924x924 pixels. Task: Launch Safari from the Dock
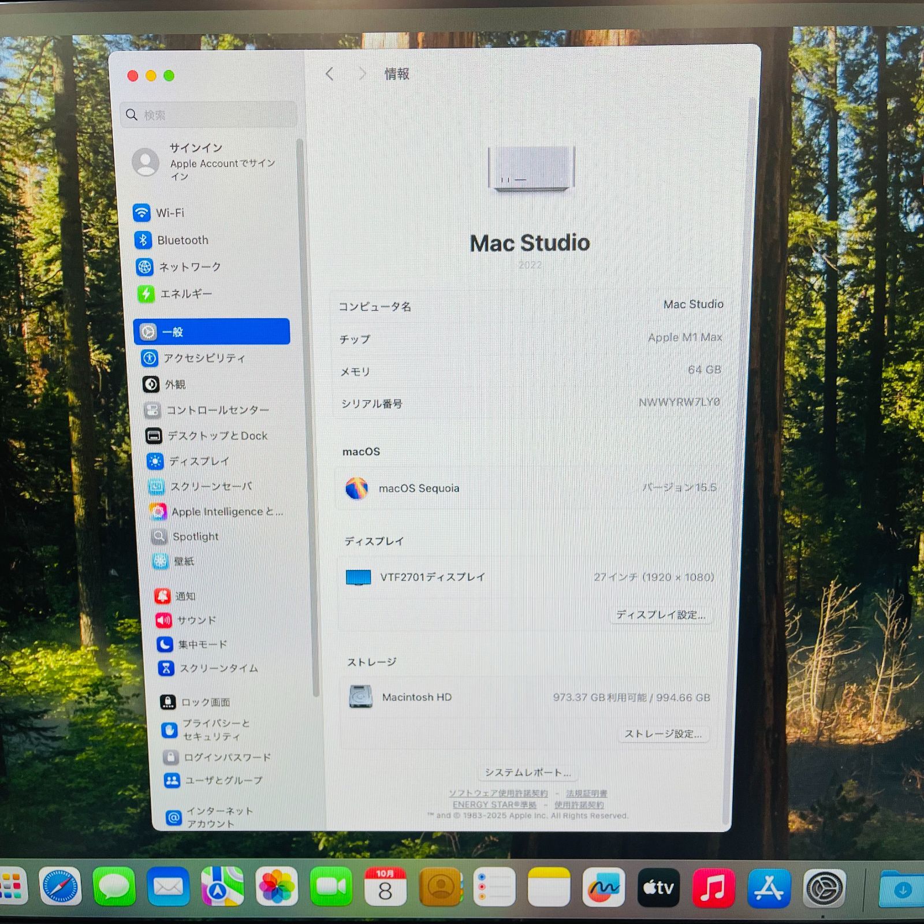tap(60, 886)
